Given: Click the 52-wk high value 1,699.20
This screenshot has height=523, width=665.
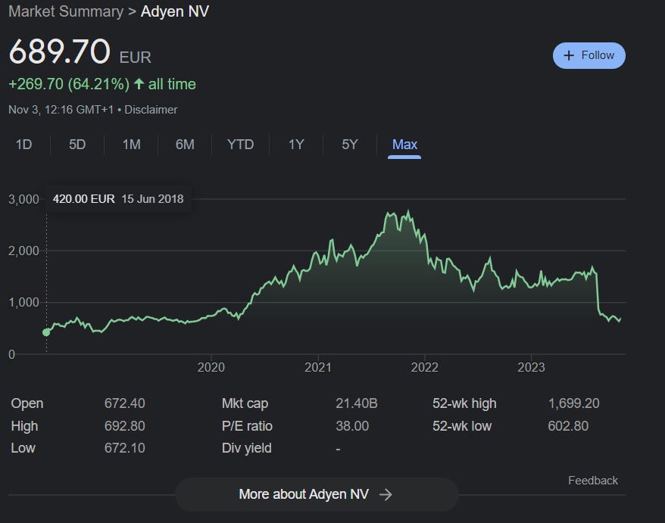Looking at the screenshot, I should (573, 403).
